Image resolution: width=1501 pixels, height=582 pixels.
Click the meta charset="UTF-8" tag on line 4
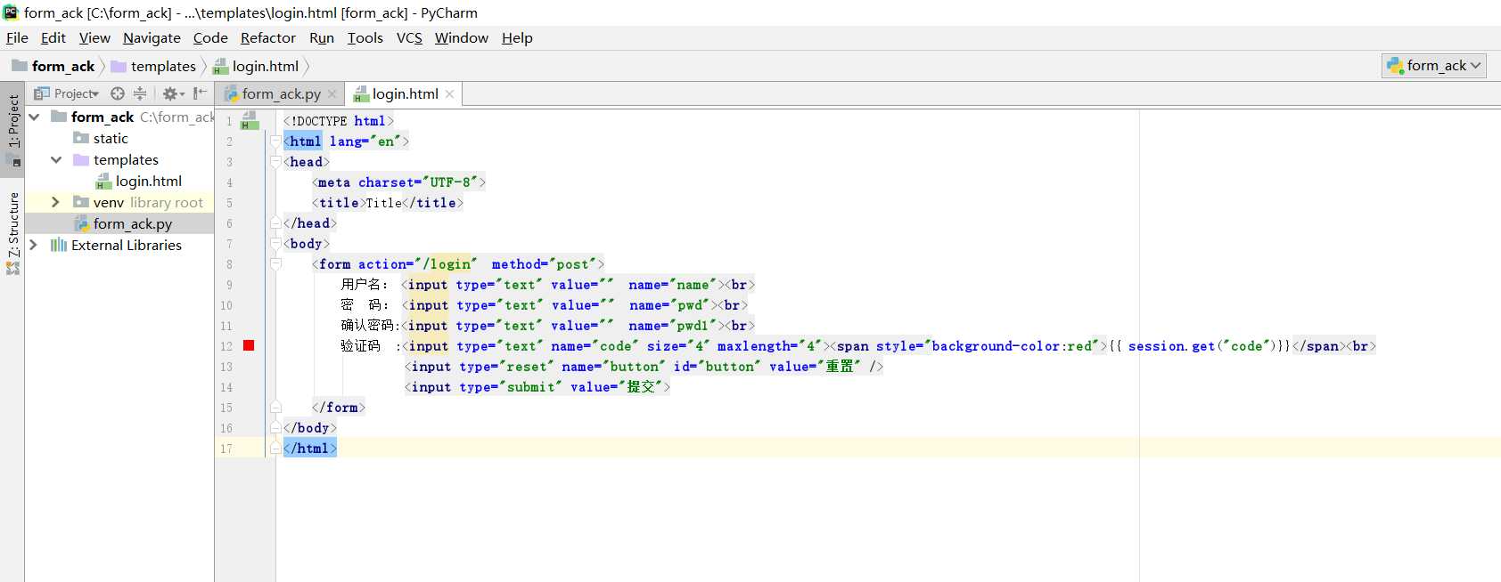(398, 182)
